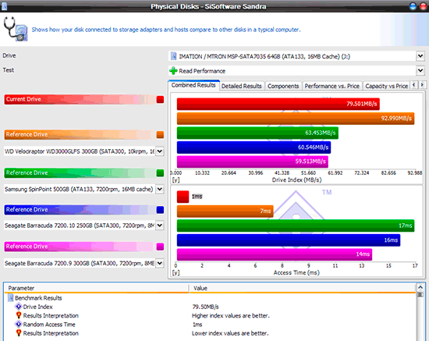
Task: Click the orange Reference Drive color swatch
Action: (x=160, y=135)
